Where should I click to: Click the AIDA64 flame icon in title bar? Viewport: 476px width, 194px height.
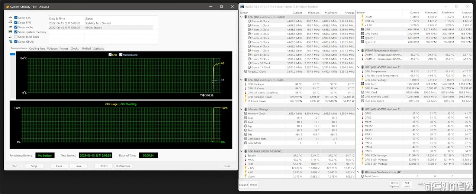8,6
